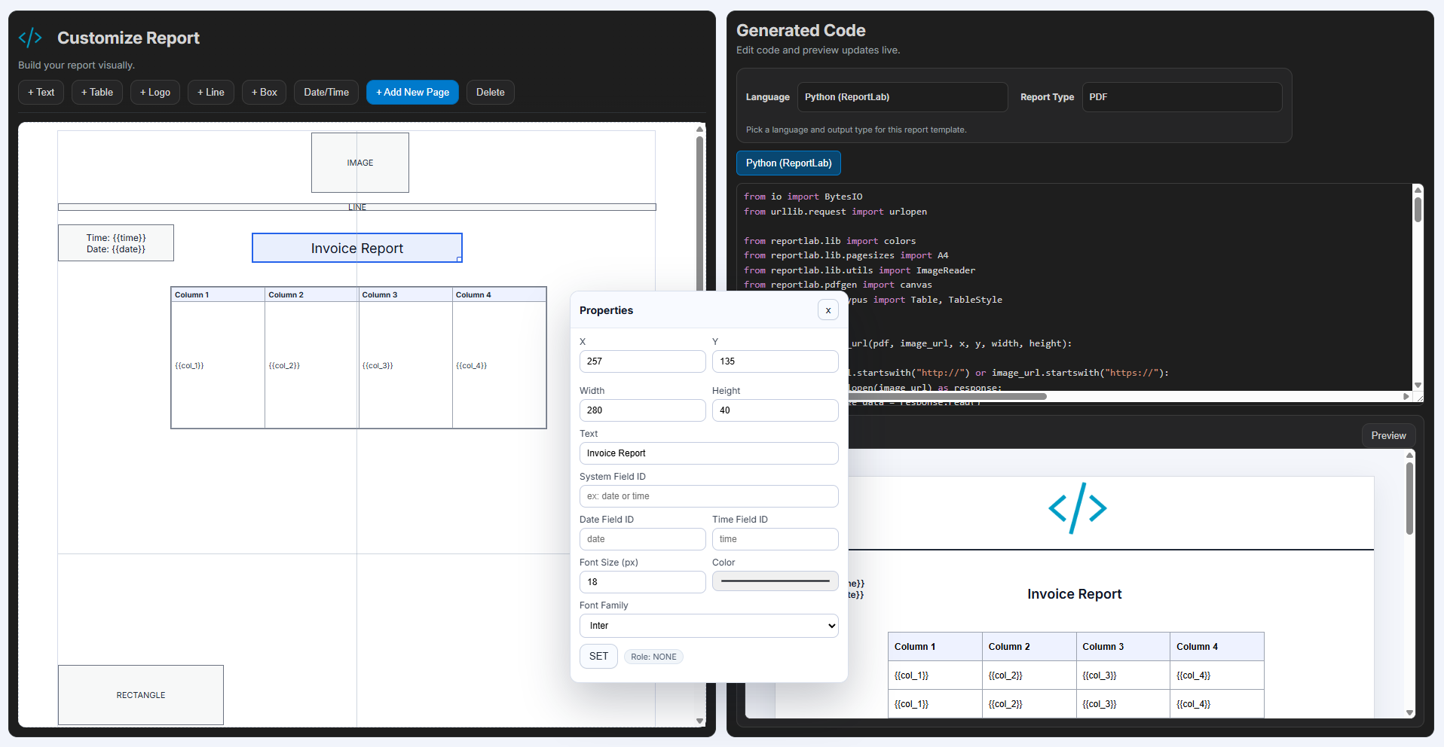1444x747 pixels.
Task: Open the Language dropdown showing Python (ReportLab)
Action: (x=901, y=96)
